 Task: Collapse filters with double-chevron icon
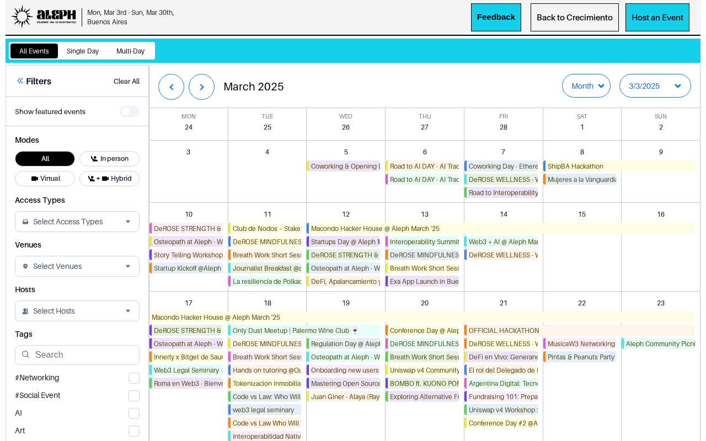[20, 81]
